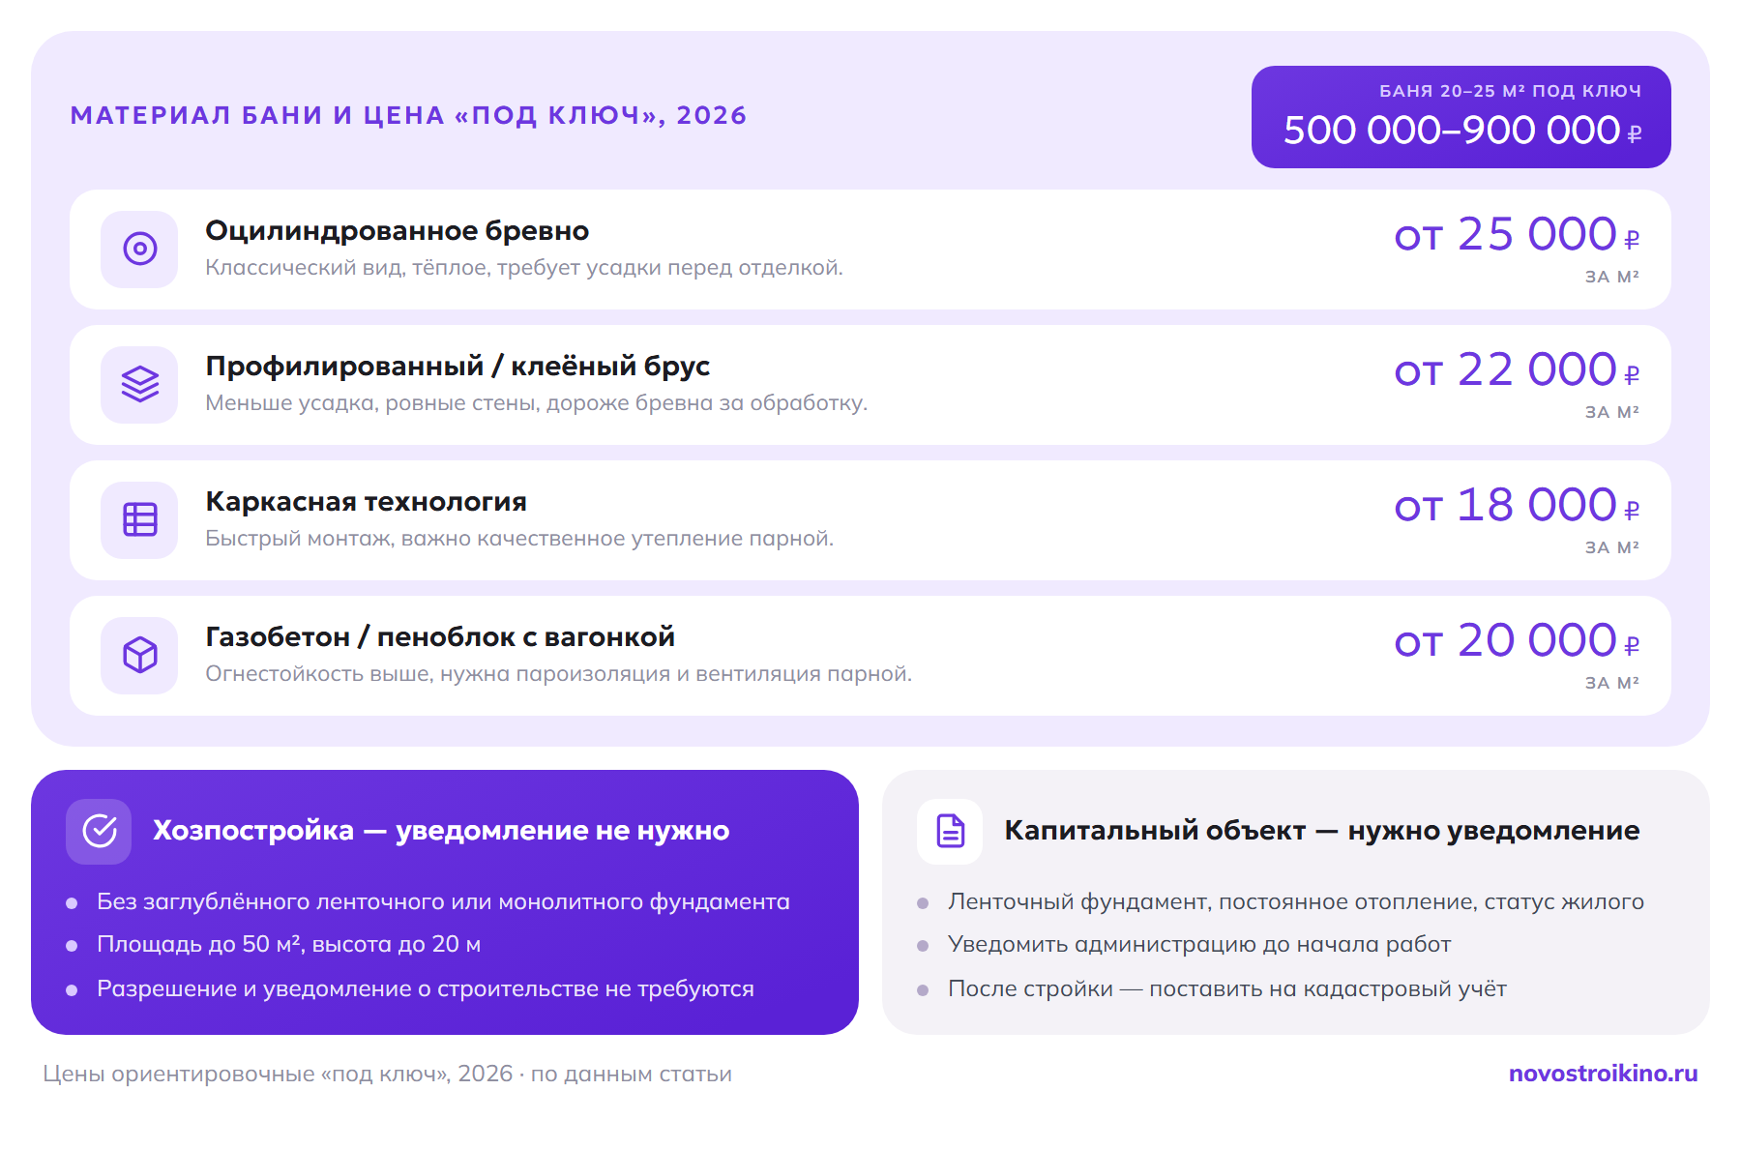Select the Оцилиндрованное бревно heading
1741x1149 pixels.
click(x=398, y=231)
